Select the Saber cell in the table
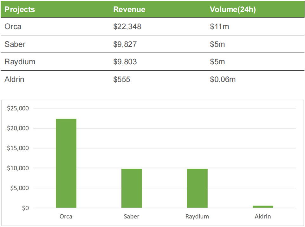This screenshot has height=227, width=305. click(x=15, y=44)
